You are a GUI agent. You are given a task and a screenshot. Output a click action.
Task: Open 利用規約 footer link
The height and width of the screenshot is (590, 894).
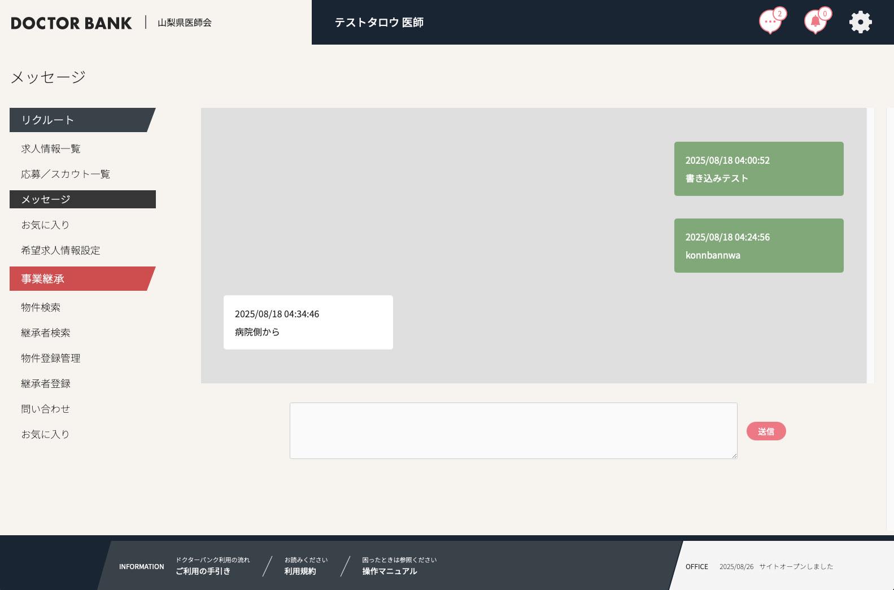point(300,571)
